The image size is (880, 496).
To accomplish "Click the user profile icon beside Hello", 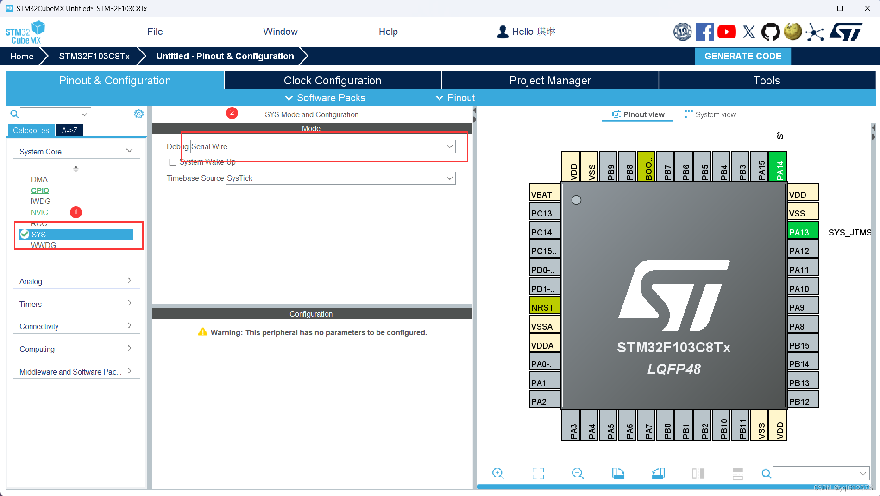I will click(502, 32).
